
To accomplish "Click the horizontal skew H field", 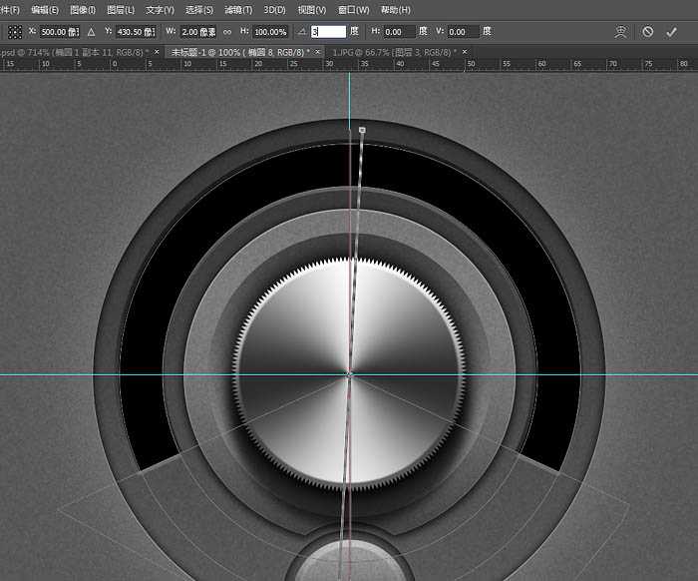I will click(x=399, y=32).
